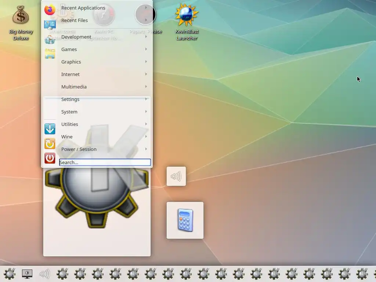Click the red power-off sidebar icon

pyautogui.click(x=50, y=158)
